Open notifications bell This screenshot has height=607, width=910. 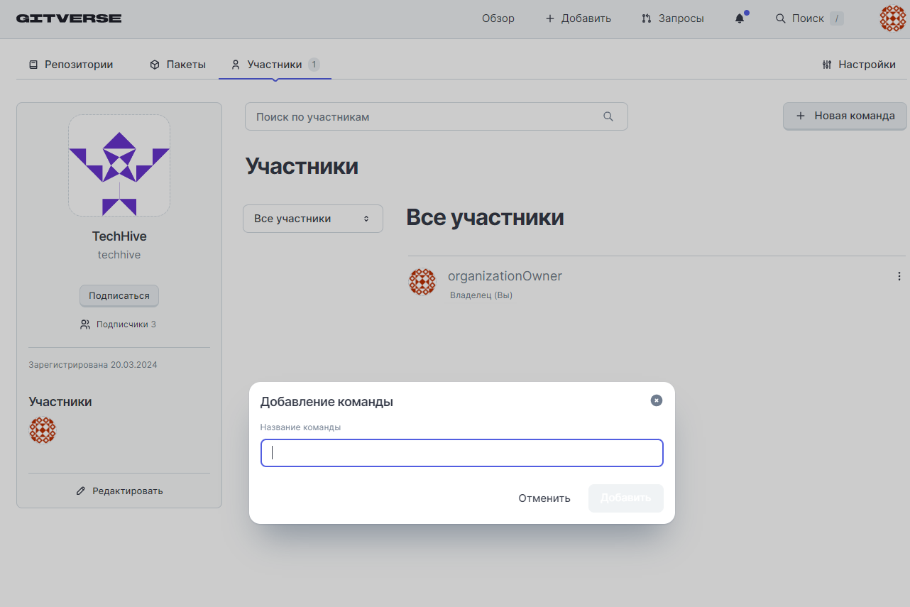tap(740, 18)
